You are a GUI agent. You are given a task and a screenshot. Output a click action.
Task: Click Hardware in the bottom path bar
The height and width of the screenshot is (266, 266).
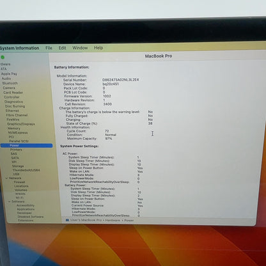click(113, 220)
